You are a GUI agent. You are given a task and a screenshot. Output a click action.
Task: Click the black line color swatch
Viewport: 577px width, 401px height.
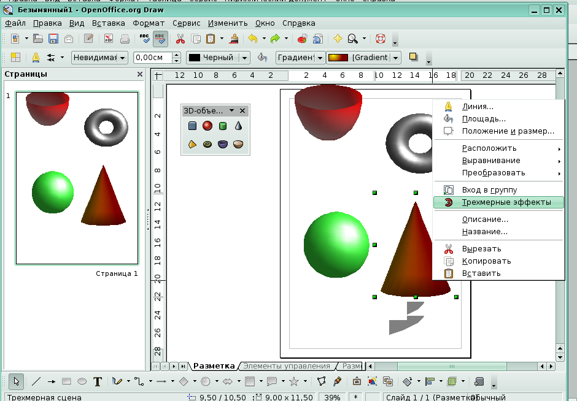(x=195, y=58)
